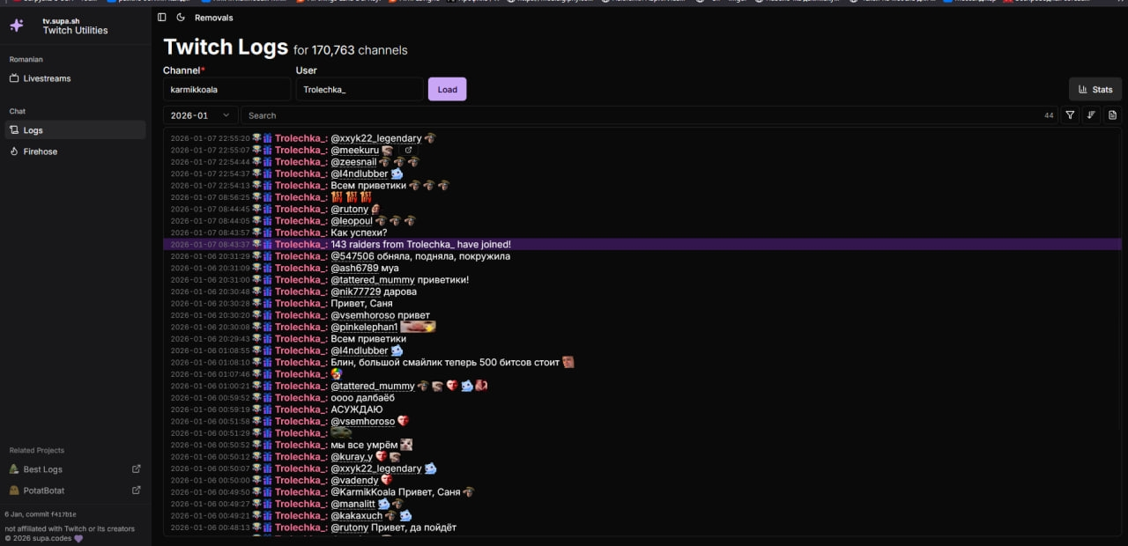Open Livestreams in the sidebar
Viewport: 1128px width, 546px height.
(75, 78)
